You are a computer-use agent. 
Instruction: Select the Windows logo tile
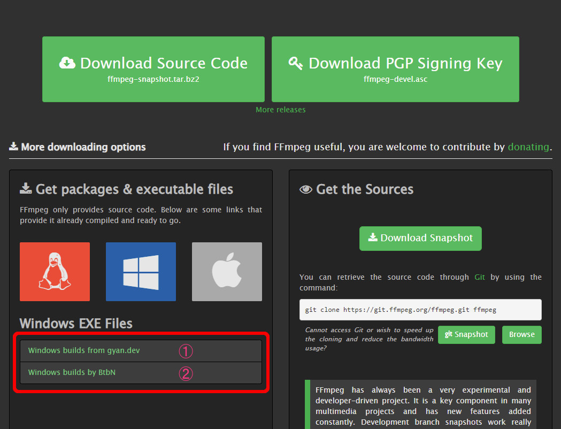(x=141, y=272)
